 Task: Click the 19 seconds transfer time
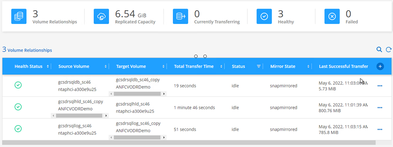click(x=185, y=86)
